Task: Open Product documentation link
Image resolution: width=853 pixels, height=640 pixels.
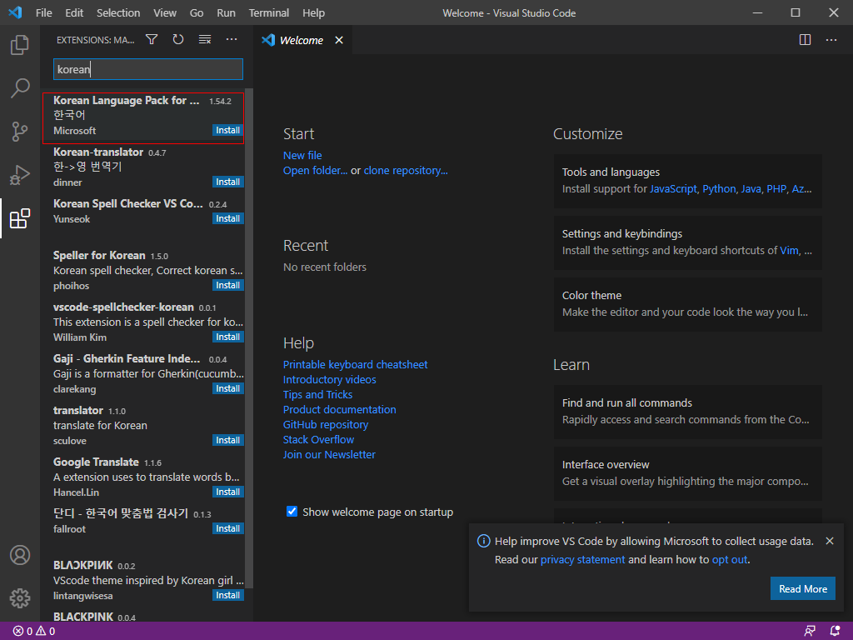Action: 340,409
